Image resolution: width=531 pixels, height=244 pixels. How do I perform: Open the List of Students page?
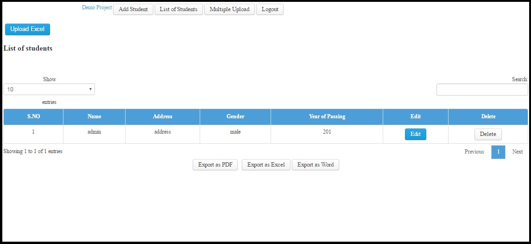coord(178,9)
